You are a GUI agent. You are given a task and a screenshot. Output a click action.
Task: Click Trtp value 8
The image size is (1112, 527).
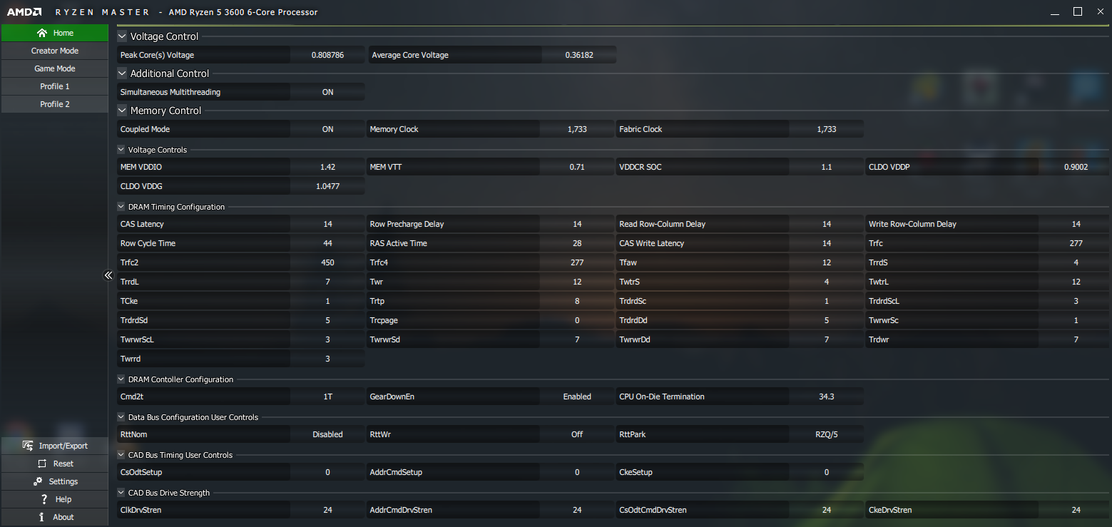(577, 301)
